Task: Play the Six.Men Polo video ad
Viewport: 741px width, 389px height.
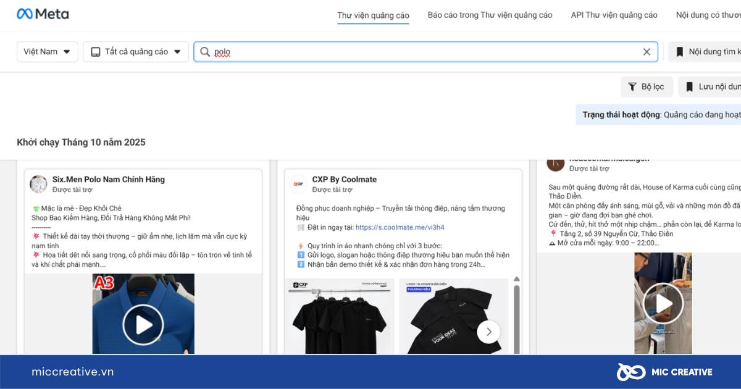Action: click(143, 324)
